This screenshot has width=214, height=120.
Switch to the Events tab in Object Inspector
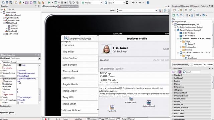[x=13, y=62]
